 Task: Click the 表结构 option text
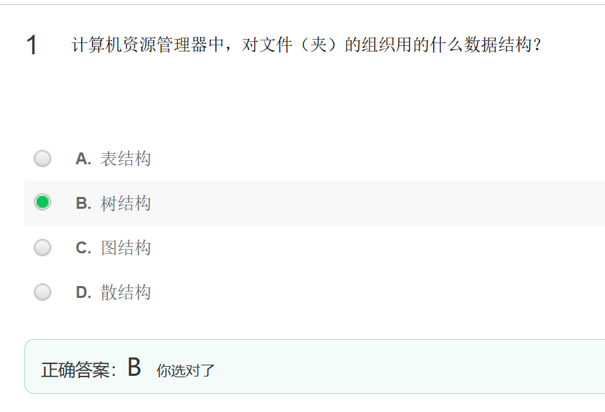[125, 159]
